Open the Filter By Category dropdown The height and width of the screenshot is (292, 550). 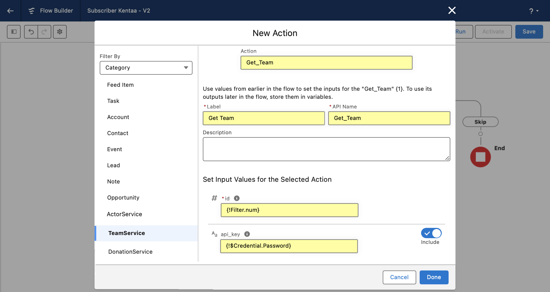click(x=146, y=68)
